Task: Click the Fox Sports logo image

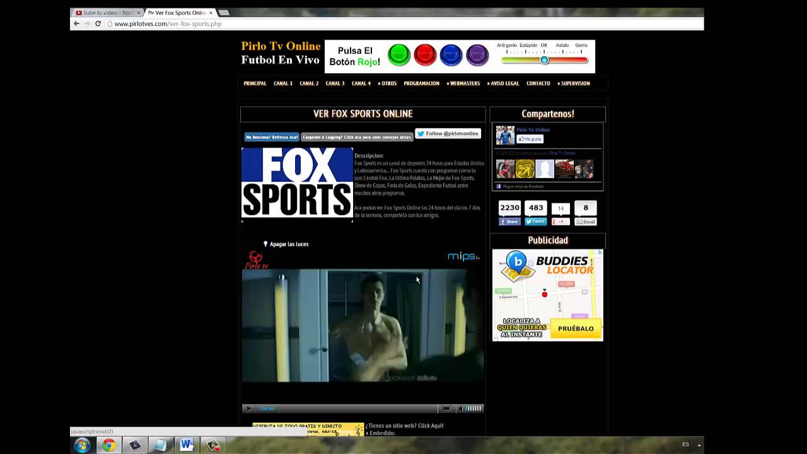Action: (x=297, y=183)
